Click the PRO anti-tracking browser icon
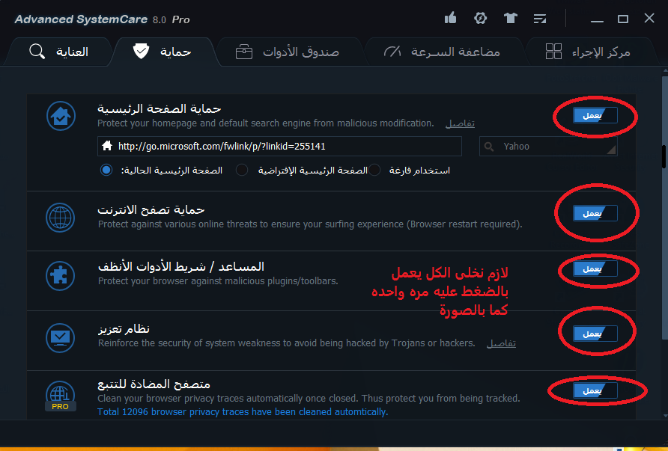668x451 pixels. (x=60, y=396)
